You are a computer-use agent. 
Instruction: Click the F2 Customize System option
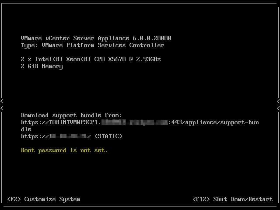[44, 199]
